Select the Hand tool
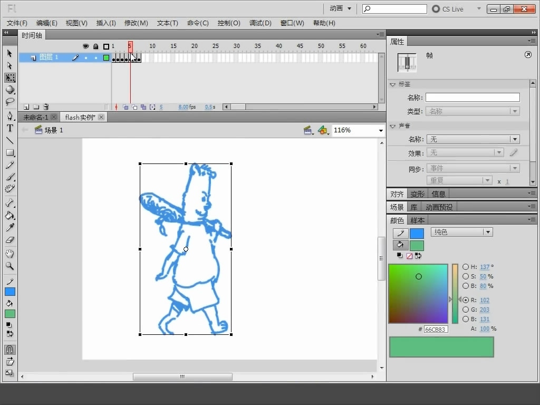This screenshot has width=540, height=405. [x=9, y=254]
